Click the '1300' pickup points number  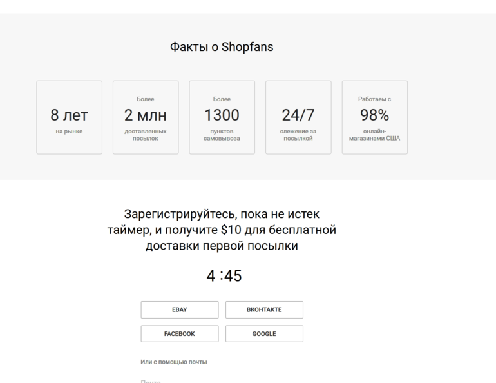pos(222,115)
